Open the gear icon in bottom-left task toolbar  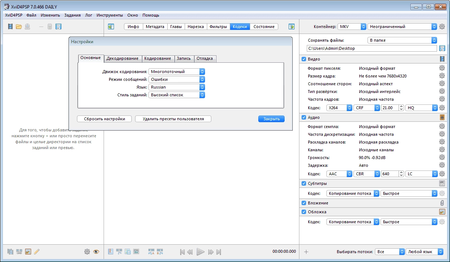click(87, 252)
